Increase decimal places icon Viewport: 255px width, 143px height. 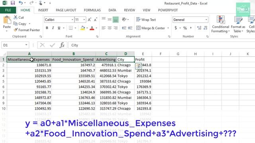pos(199,28)
